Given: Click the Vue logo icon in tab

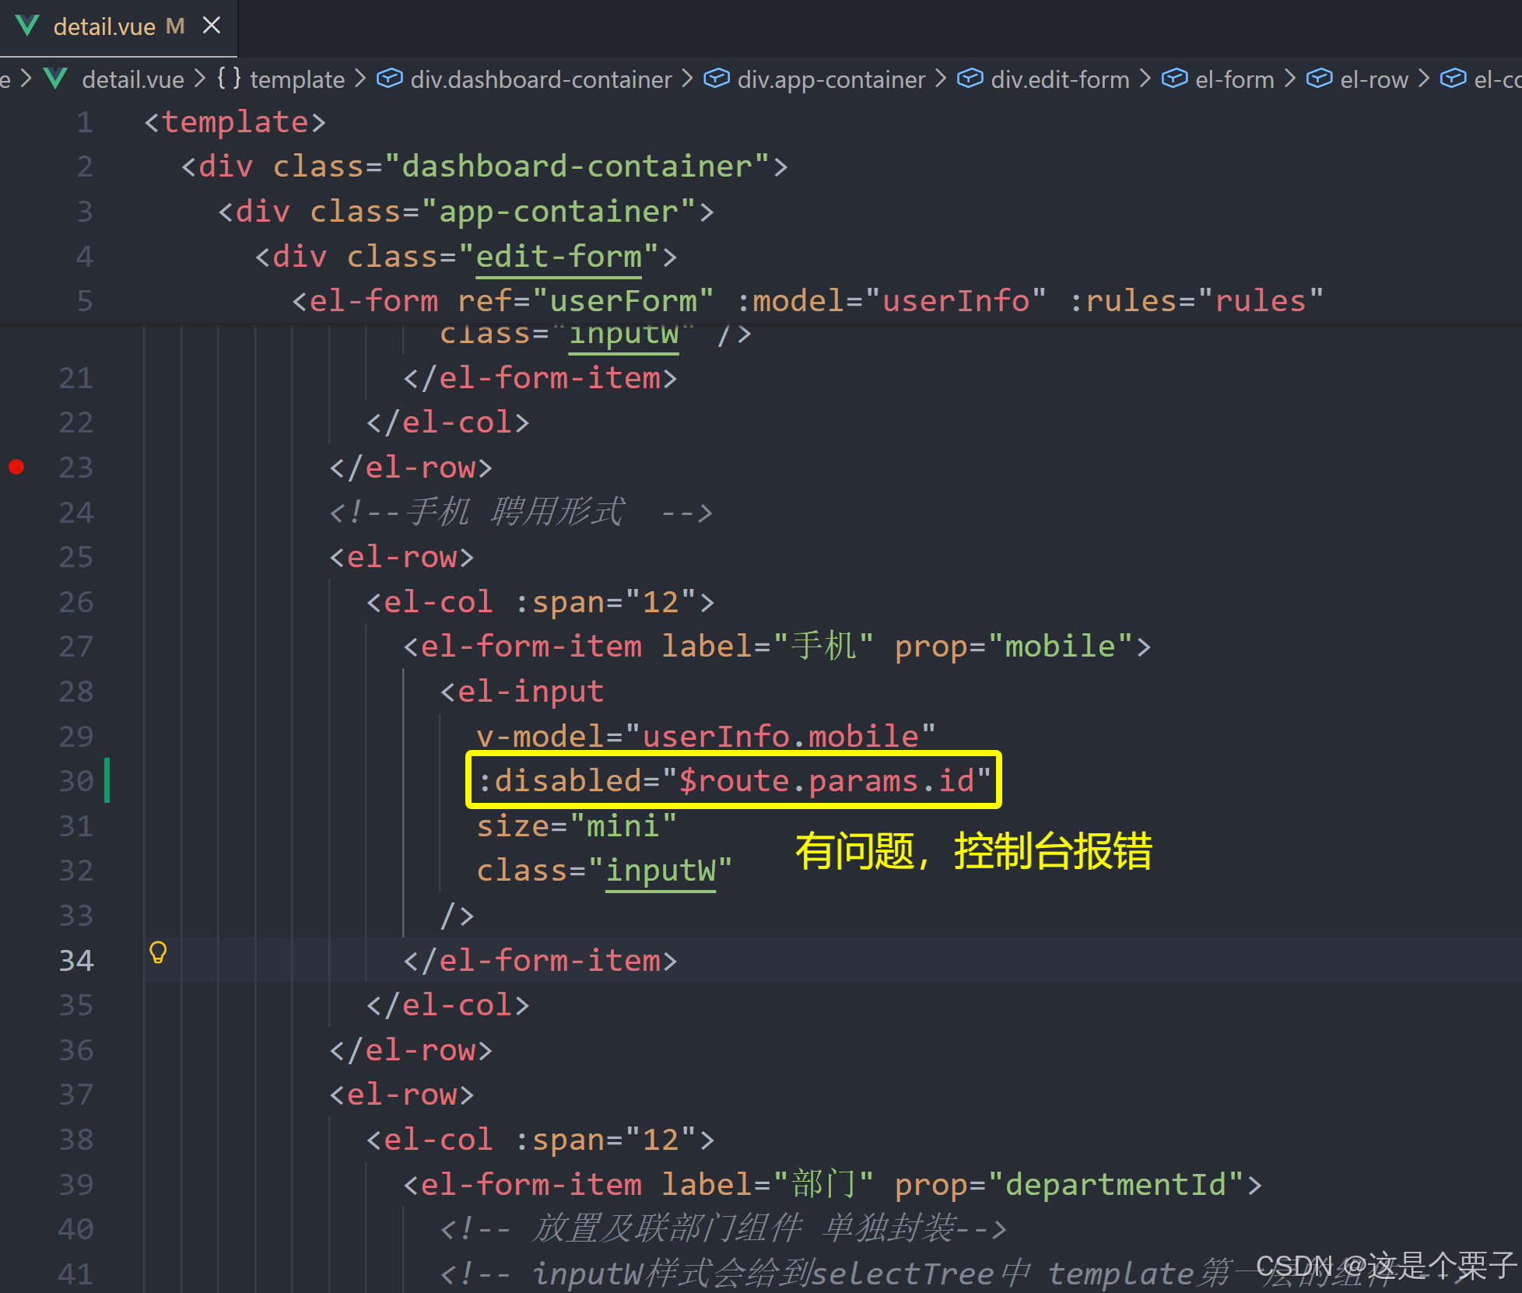Looking at the screenshot, I should [x=27, y=26].
